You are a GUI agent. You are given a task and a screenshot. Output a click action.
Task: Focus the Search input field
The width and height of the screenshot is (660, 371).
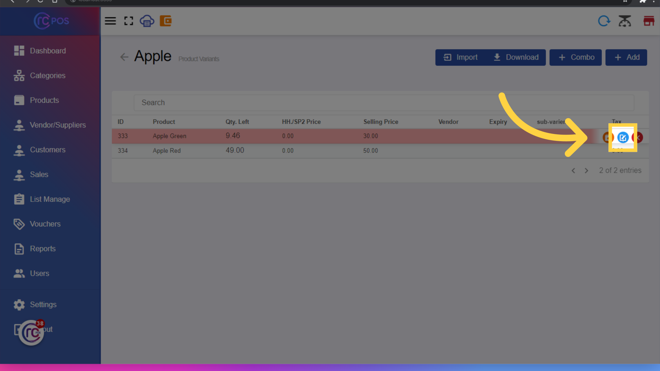[384, 103]
